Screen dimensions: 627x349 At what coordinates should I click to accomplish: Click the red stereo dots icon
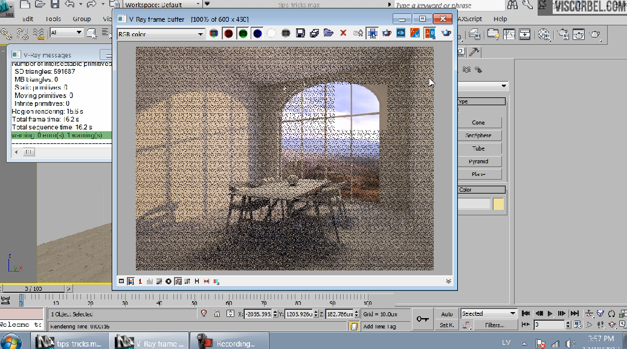pyautogui.click(x=207, y=281)
